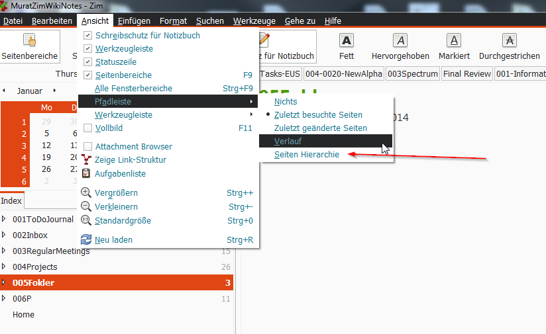The height and width of the screenshot is (334, 546).
Task: Apply Hervorgehoben emphasis formatting icon
Action: click(x=400, y=40)
